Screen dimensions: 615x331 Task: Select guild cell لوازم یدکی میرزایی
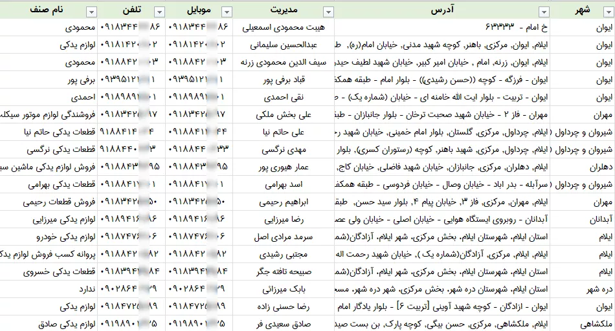(x=49, y=219)
